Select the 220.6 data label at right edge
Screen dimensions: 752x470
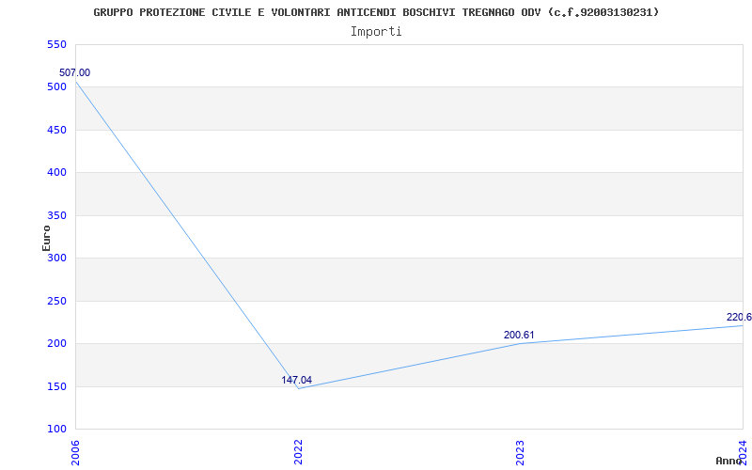739,317
